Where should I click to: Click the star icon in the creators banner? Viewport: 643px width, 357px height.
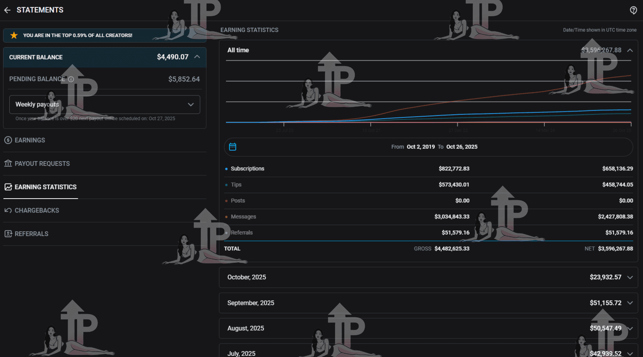pyautogui.click(x=14, y=35)
